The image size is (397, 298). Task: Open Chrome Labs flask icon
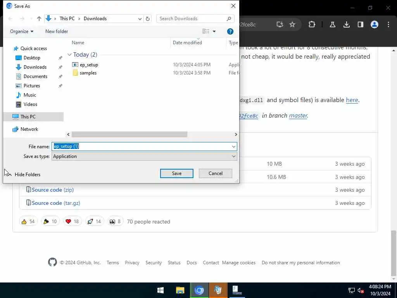tap(332, 24)
